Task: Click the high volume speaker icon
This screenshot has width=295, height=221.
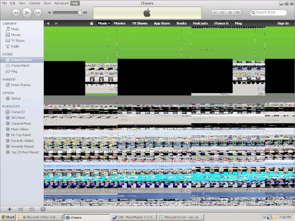Action: coord(85,13)
